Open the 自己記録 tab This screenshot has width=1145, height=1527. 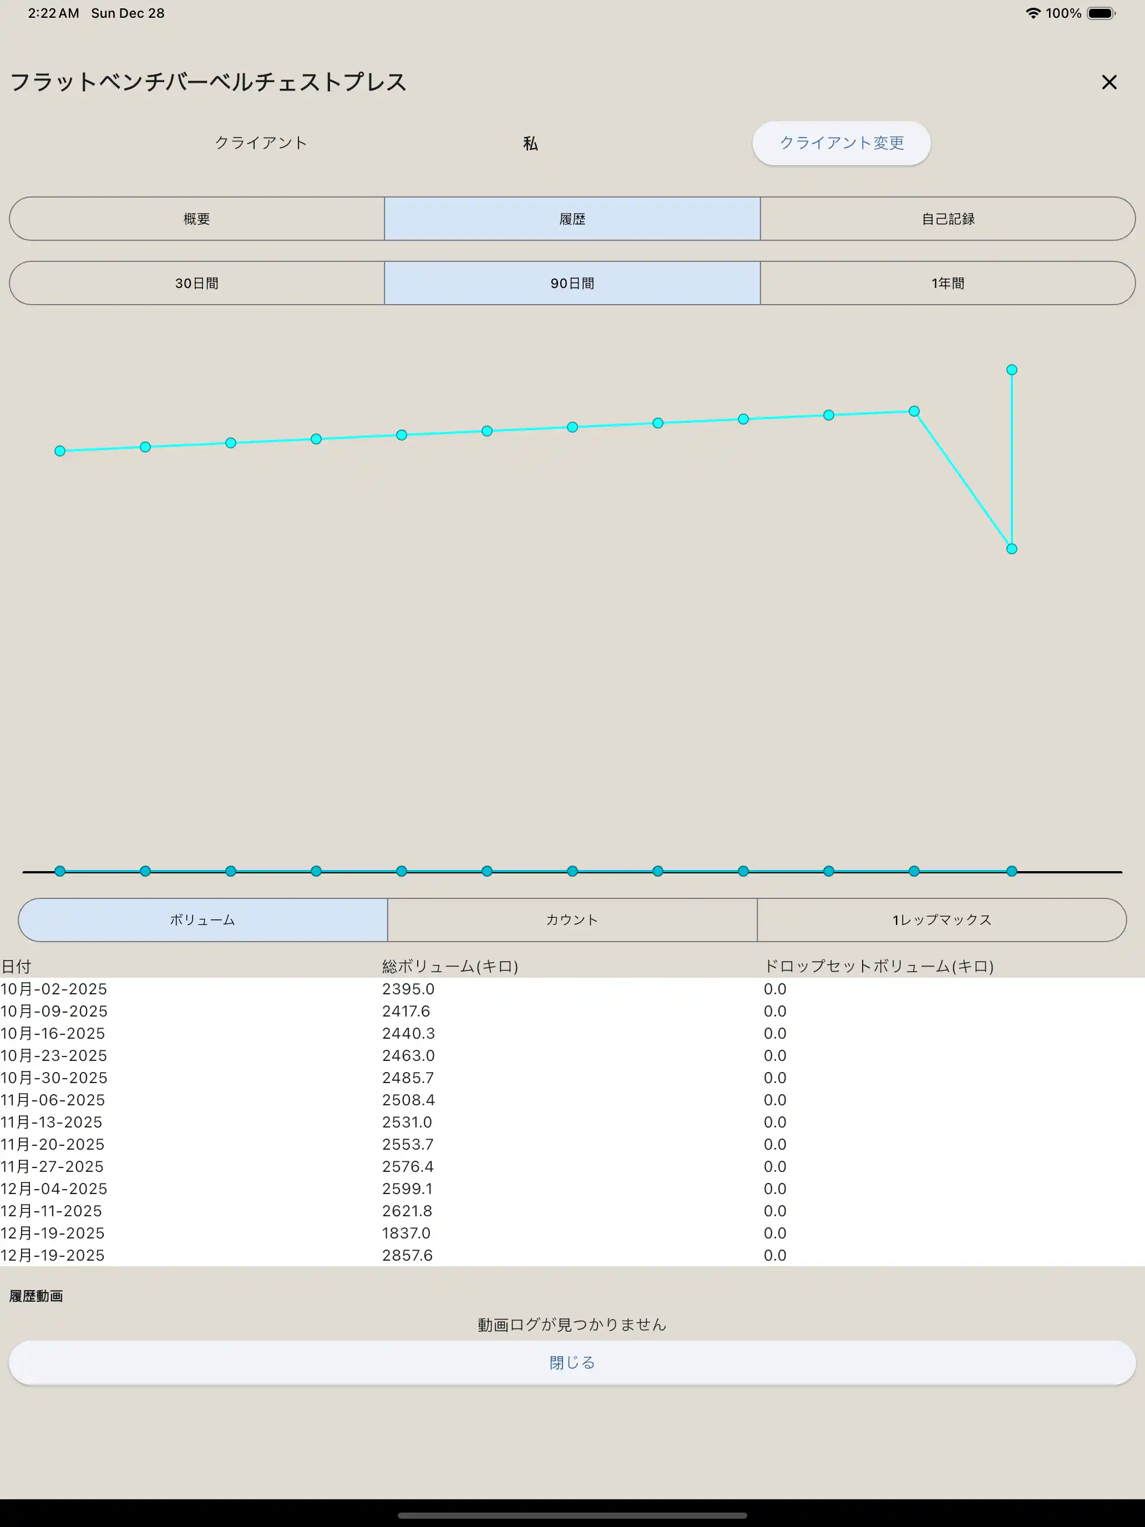(947, 219)
